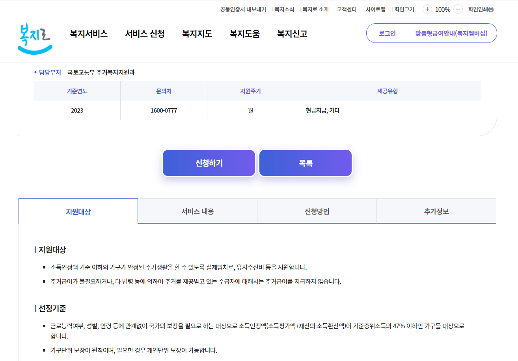518x361 pixels.
Task: Click the 로그인 button
Action: pos(387,33)
